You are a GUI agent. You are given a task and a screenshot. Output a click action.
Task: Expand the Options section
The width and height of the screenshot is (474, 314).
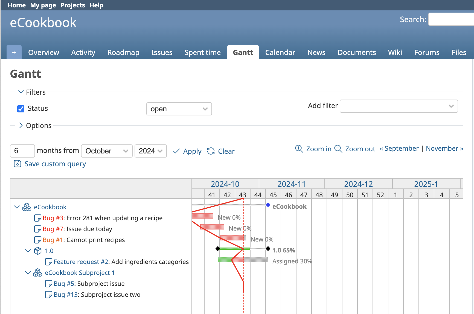(x=21, y=125)
